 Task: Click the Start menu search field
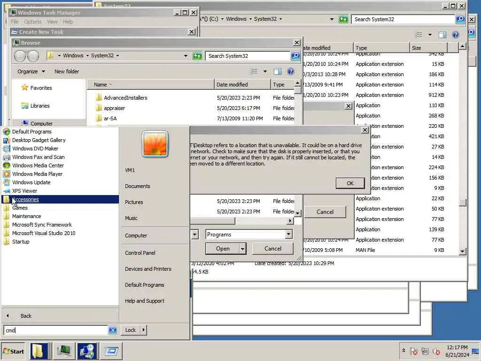click(x=56, y=330)
